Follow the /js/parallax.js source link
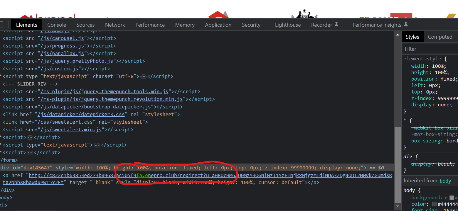This screenshot has height=211, width=458. coord(62,54)
